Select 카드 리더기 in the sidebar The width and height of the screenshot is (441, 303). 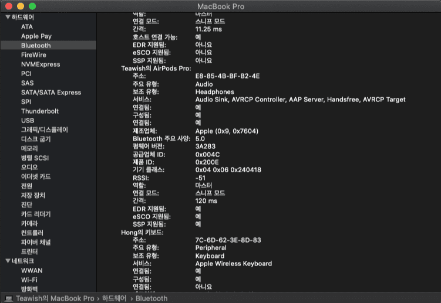tap(36, 215)
